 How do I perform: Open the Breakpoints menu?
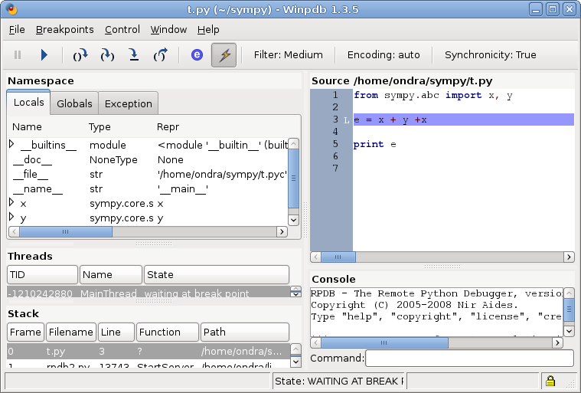[65, 29]
